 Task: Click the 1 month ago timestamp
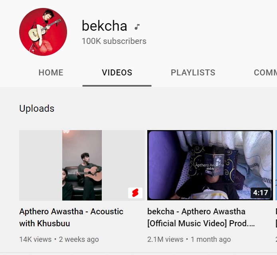tap(211, 239)
